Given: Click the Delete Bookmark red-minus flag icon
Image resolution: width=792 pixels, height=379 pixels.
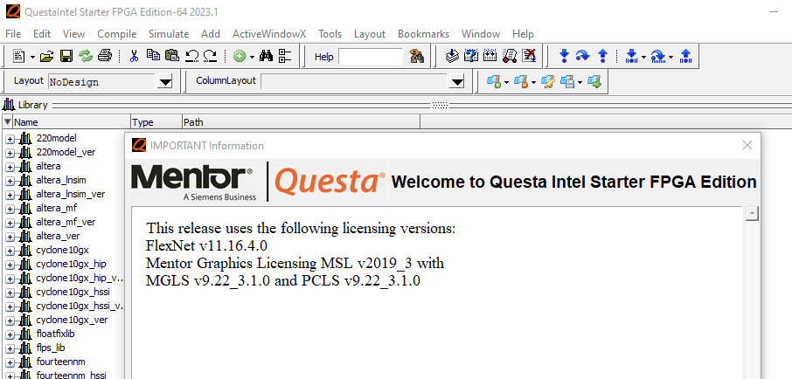Looking at the screenshot, I should tap(521, 81).
